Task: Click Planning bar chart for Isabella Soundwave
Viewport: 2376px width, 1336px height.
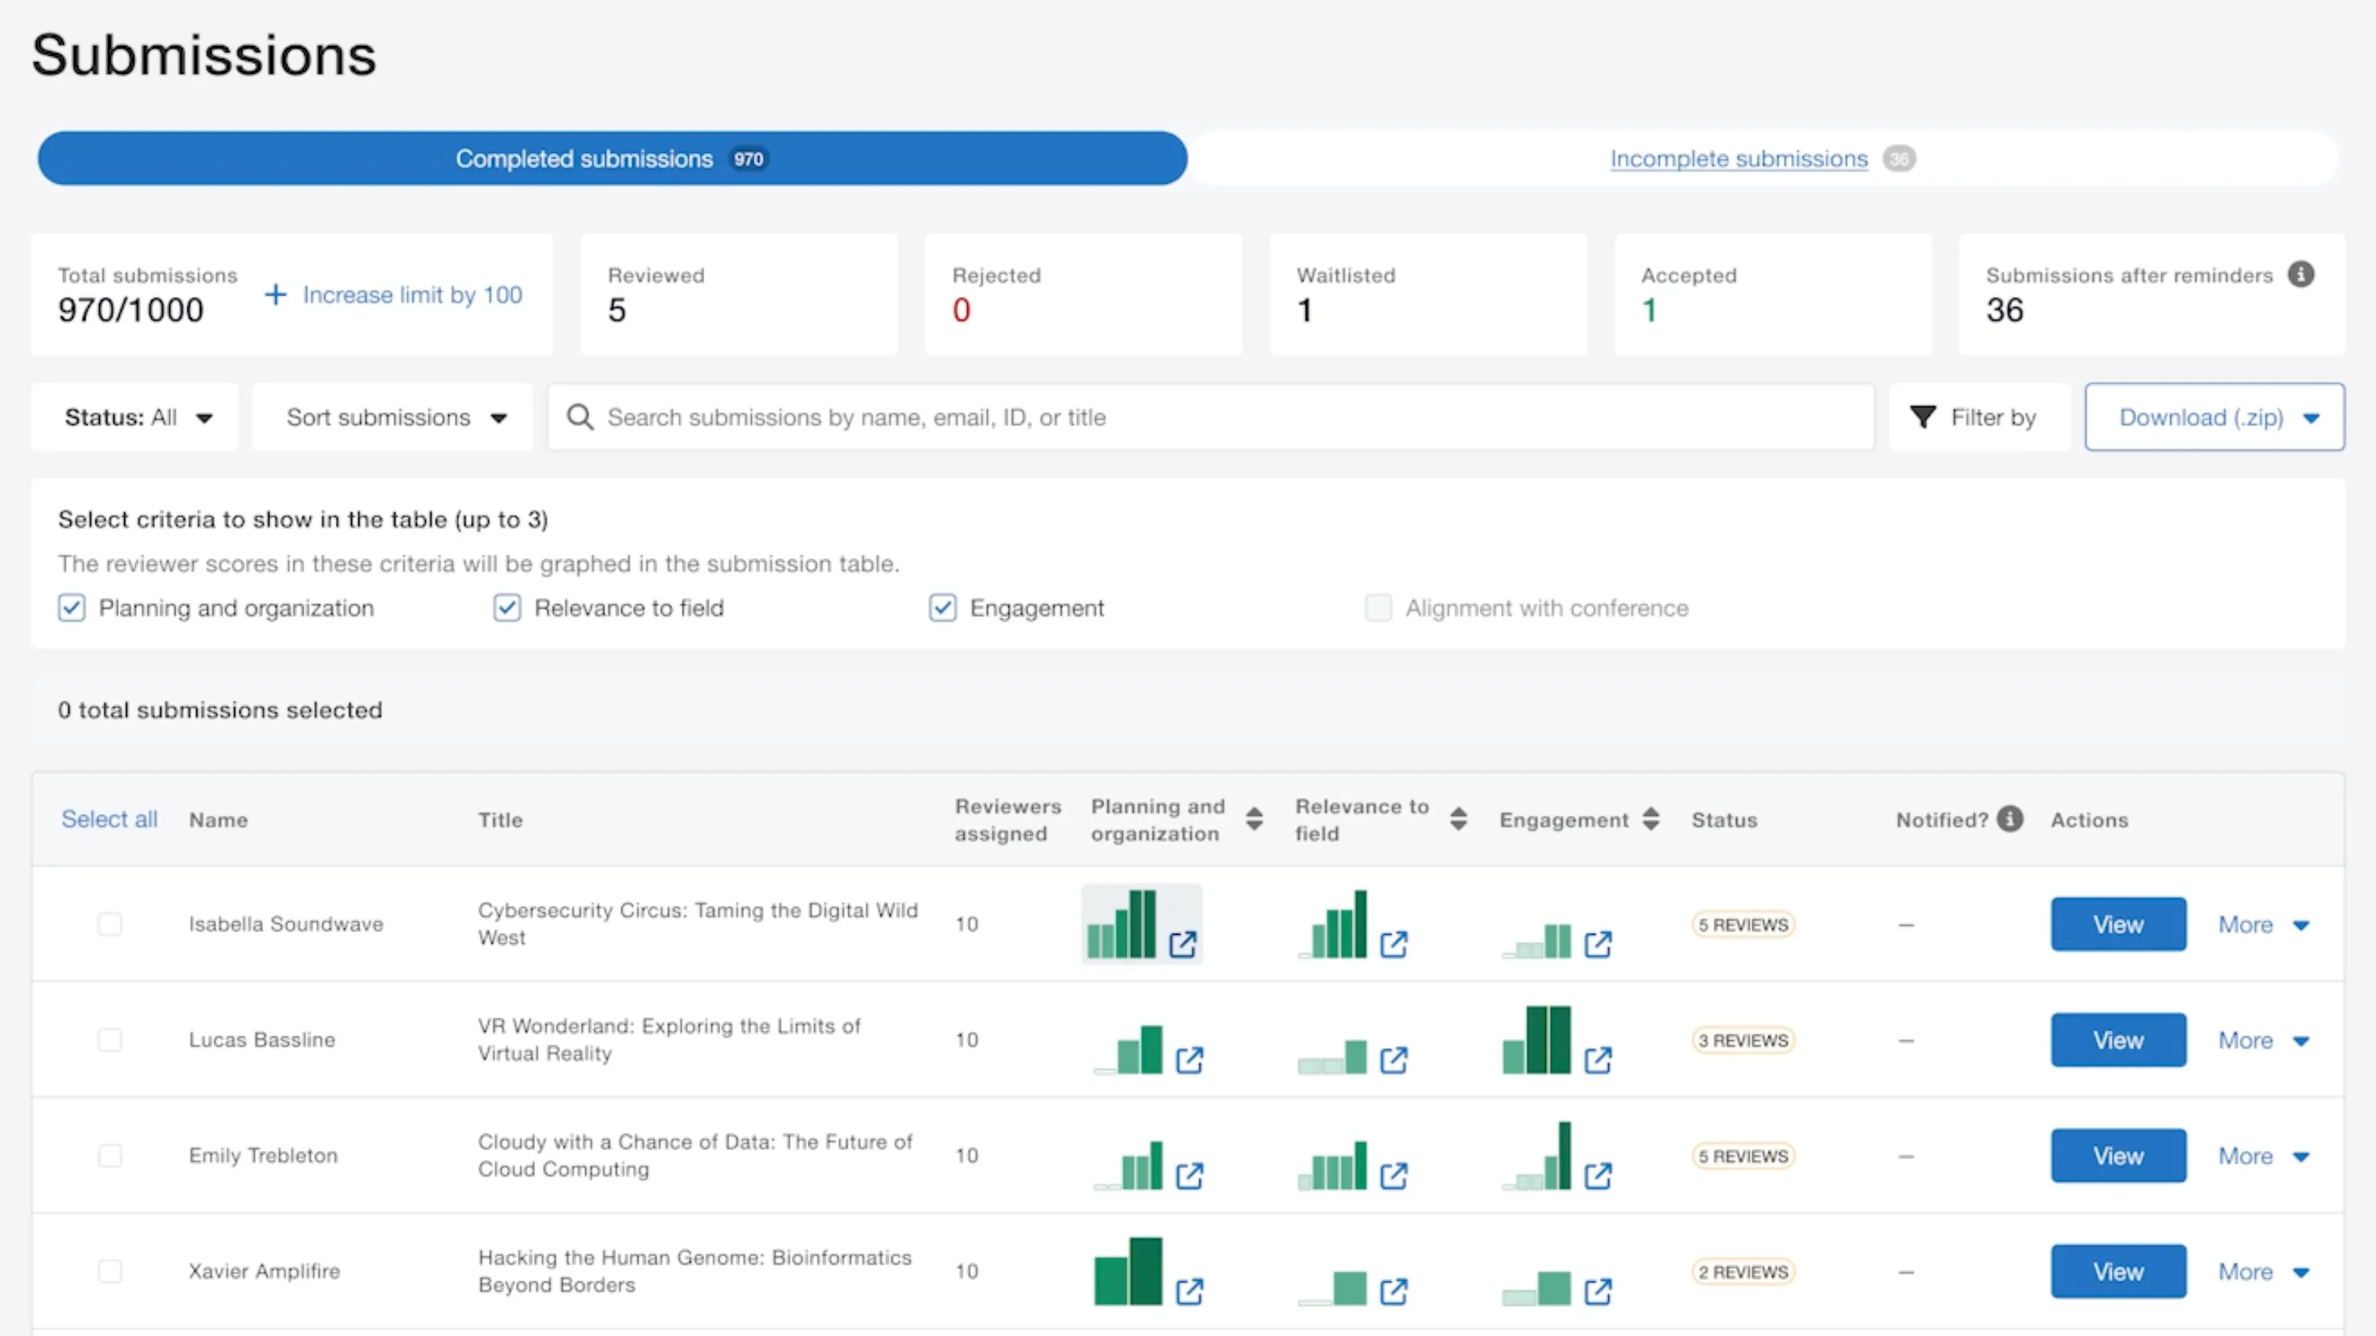Action: pyautogui.click(x=1122, y=925)
